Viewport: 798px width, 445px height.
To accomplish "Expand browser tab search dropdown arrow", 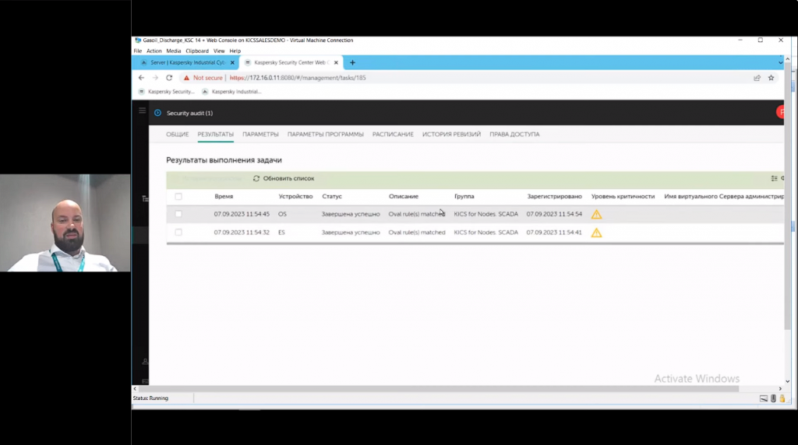I will coord(780,62).
